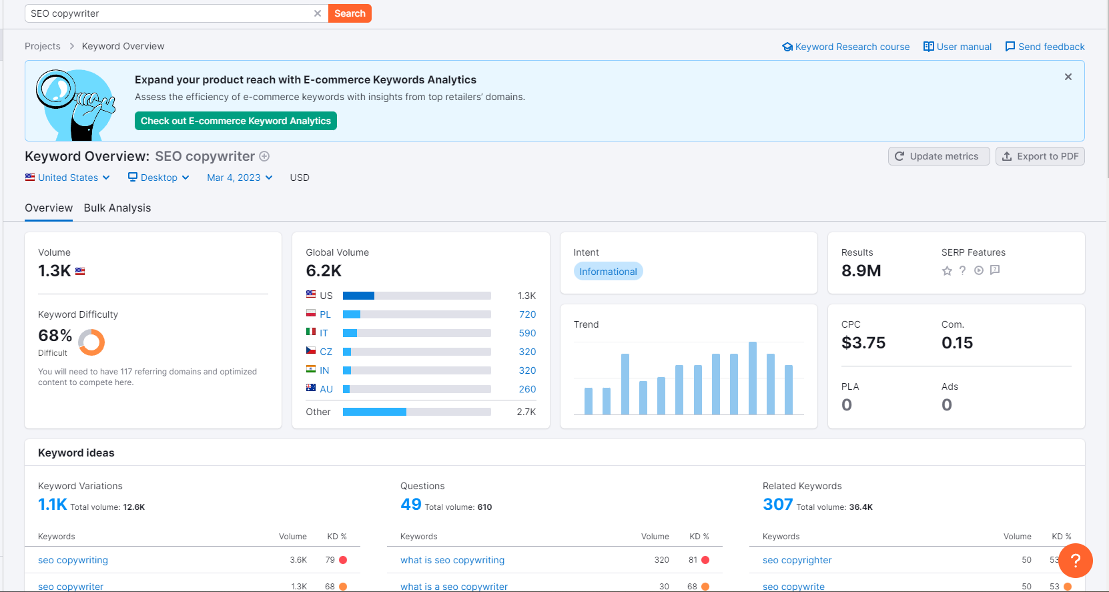Open the seo copywriting keyword link
The width and height of the screenshot is (1109, 592).
(73, 560)
